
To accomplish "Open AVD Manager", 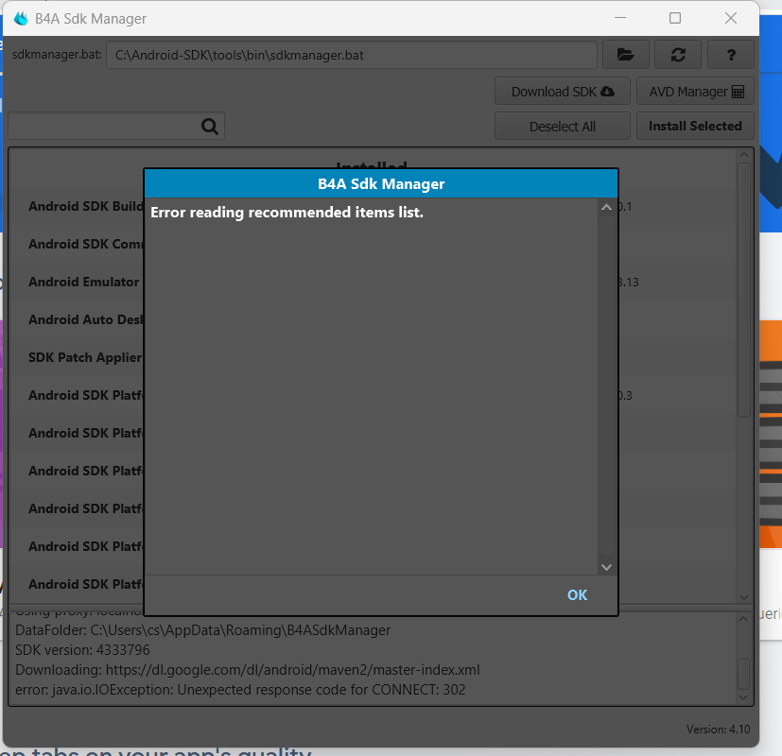I will click(x=695, y=92).
